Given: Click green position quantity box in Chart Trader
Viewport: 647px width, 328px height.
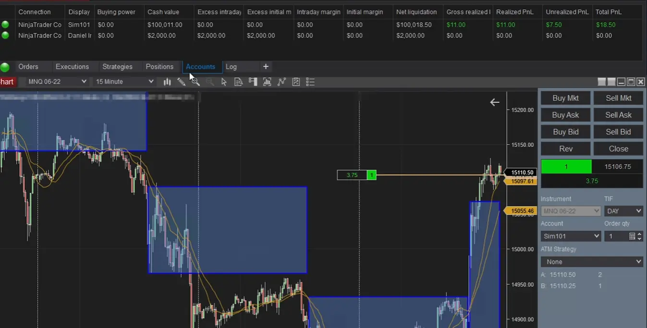Looking at the screenshot, I should click(566, 167).
